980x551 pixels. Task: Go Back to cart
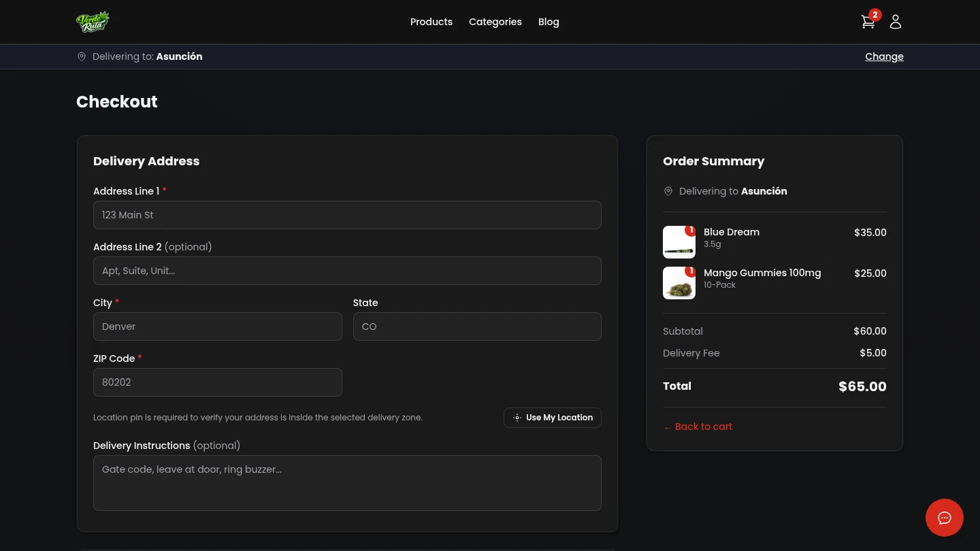(x=698, y=427)
